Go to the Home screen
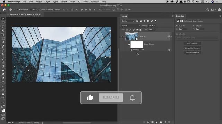222x124 pixels. [x=4, y=10]
